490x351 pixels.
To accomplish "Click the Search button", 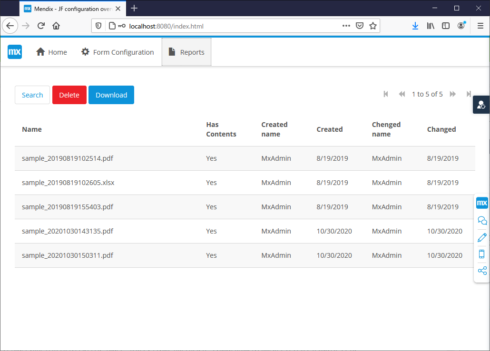I will 32,95.
